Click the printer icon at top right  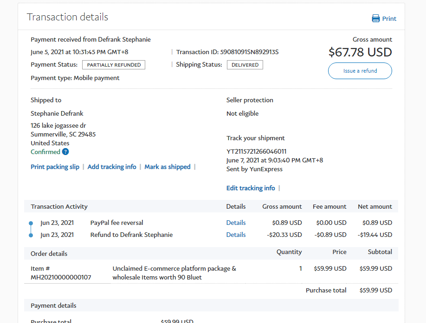pos(375,19)
